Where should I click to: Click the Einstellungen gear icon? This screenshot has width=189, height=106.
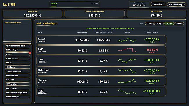coord(7,97)
